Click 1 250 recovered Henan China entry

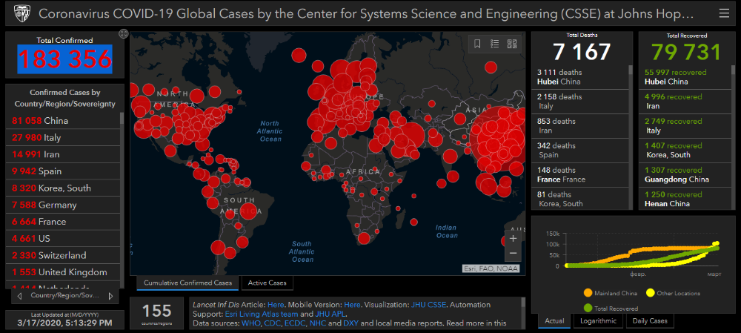pos(685,199)
